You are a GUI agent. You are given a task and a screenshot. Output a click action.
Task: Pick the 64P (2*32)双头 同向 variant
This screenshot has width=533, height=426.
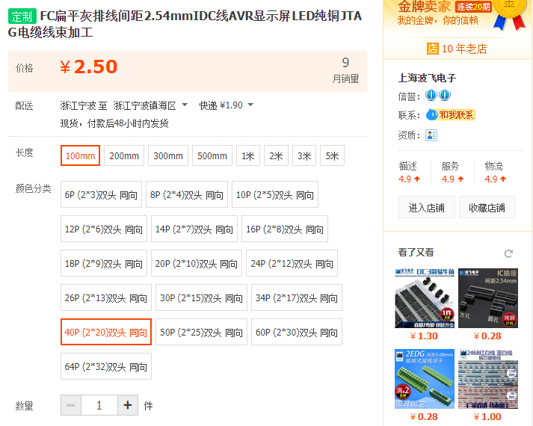tap(106, 366)
